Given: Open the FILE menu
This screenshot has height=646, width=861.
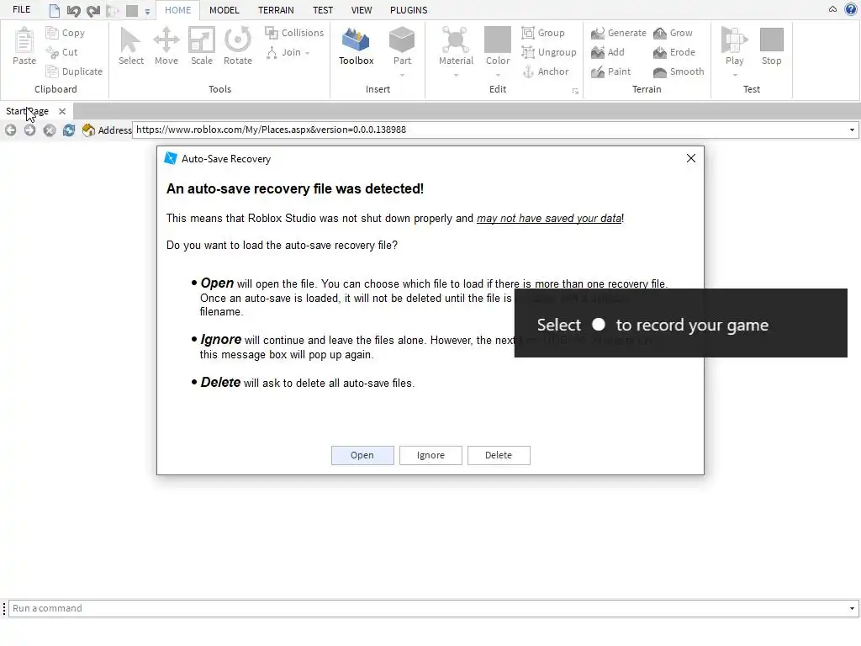Looking at the screenshot, I should point(21,9).
